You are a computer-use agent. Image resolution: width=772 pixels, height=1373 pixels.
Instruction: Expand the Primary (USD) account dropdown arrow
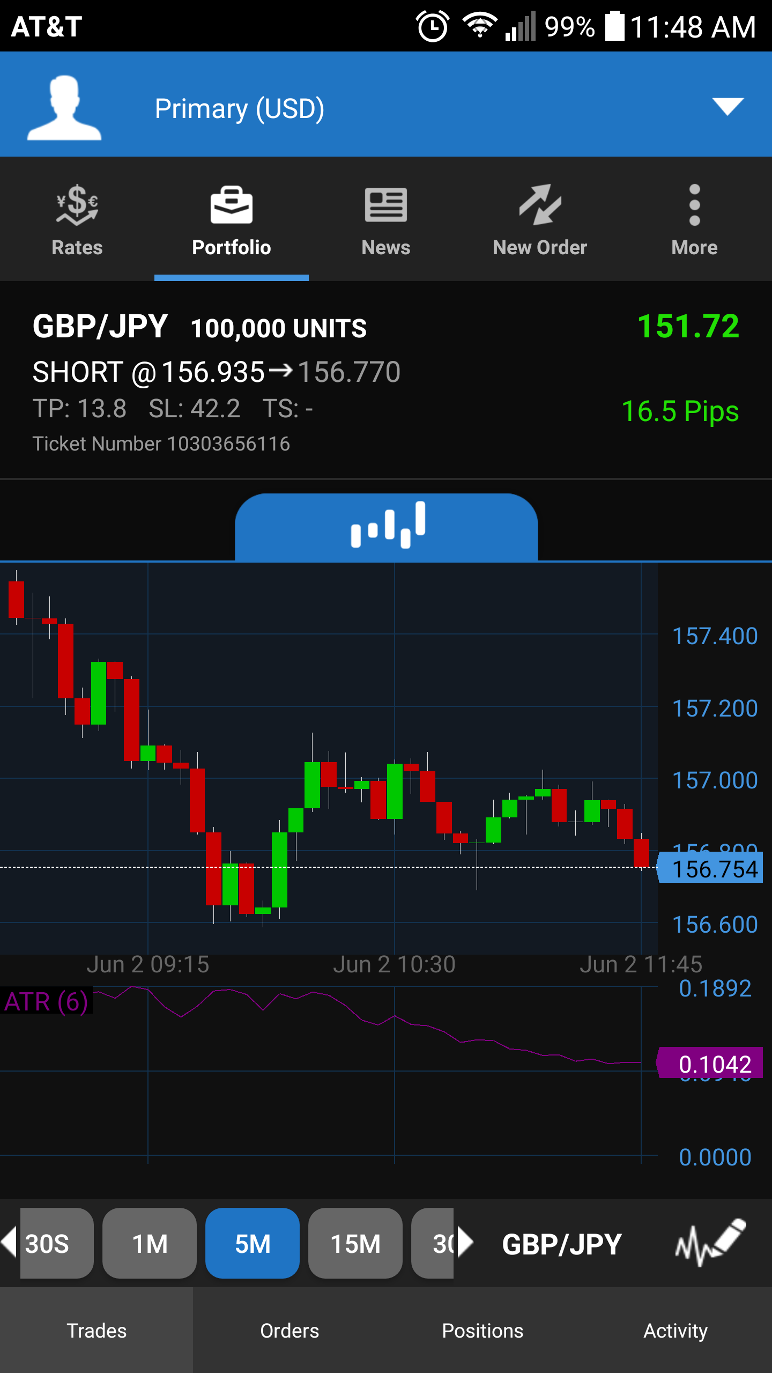click(728, 106)
